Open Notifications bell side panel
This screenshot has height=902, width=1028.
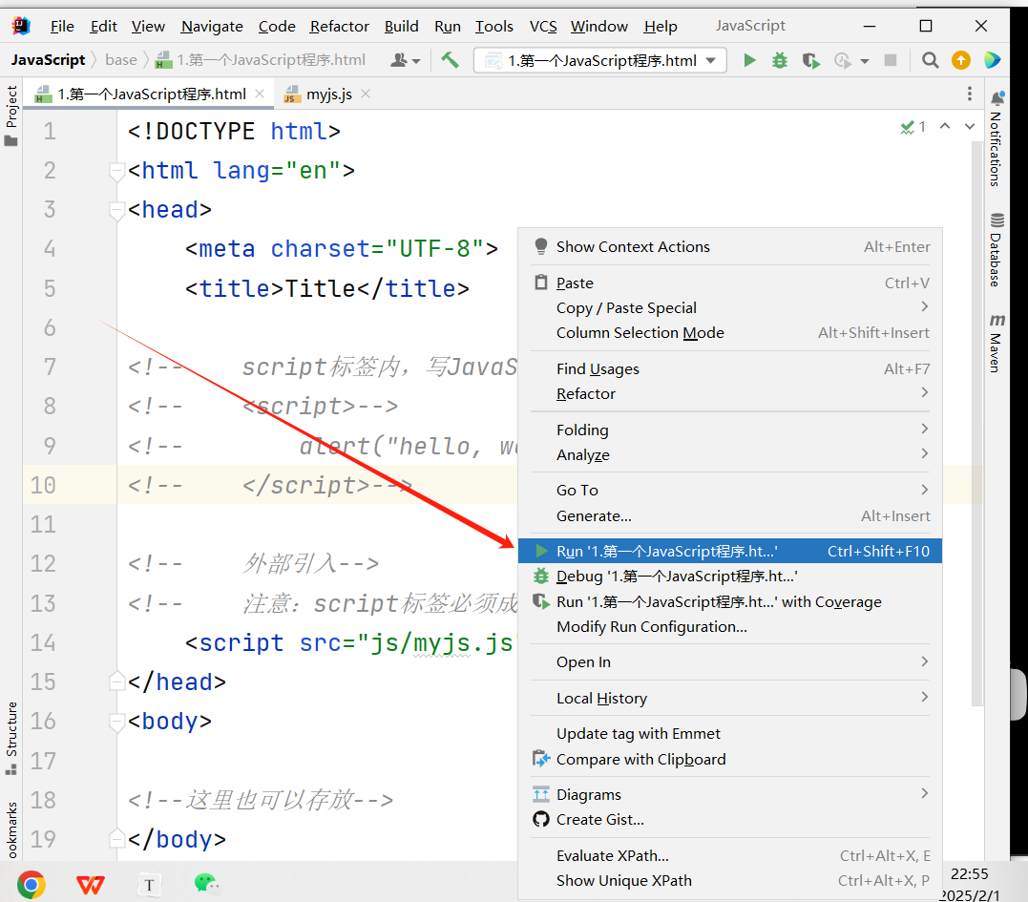[x=997, y=139]
